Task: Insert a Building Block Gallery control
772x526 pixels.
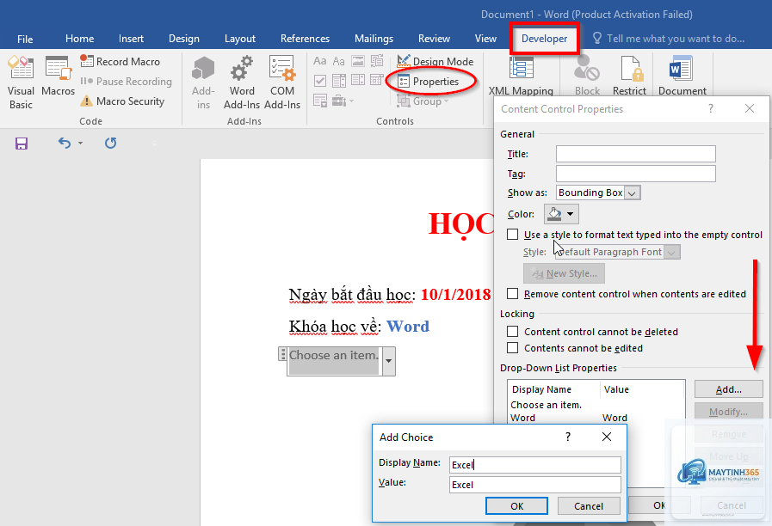Action: pyautogui.click(x=377, y=61)
